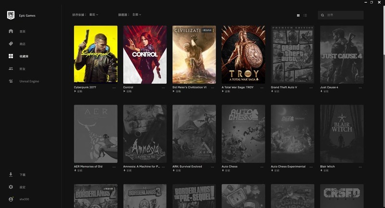Screen dimensions: 385x208
Task: Open Civilization VI options menu dots
Action: 212,88
